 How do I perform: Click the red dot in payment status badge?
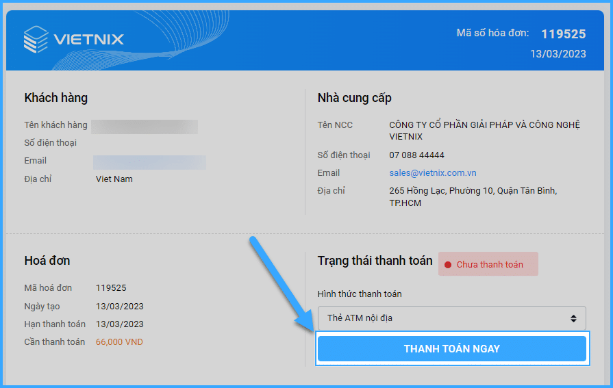point(448,265)
